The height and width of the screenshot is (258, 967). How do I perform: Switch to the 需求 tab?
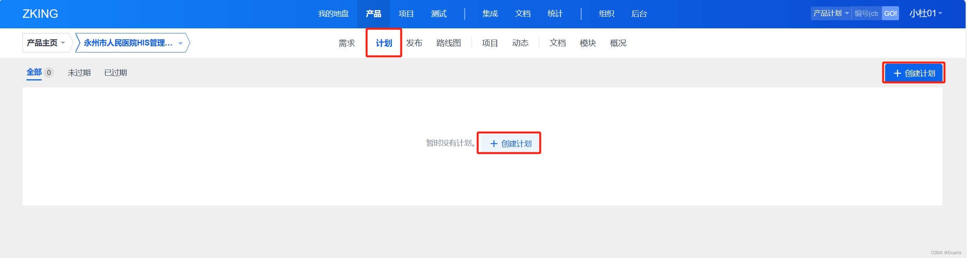(346, 43)
